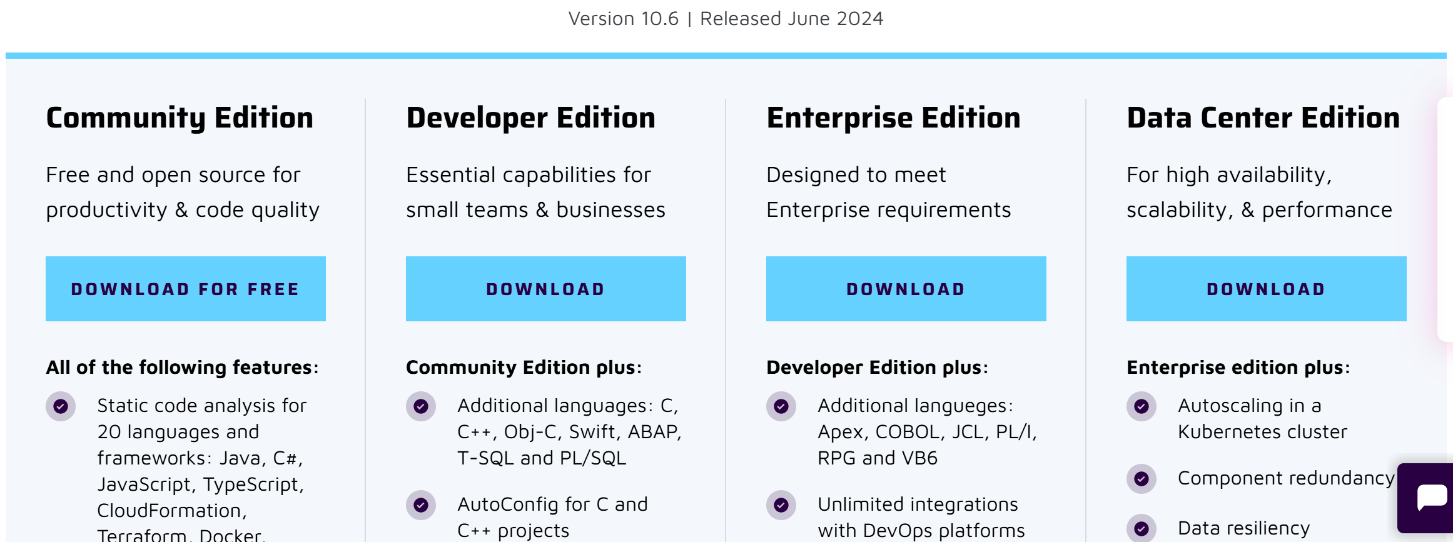Click 'Unlimited integrations with DevOps platforms' text
This screenshot has width=1453, height=542.
pyautogui.click(x=921, y=518)
